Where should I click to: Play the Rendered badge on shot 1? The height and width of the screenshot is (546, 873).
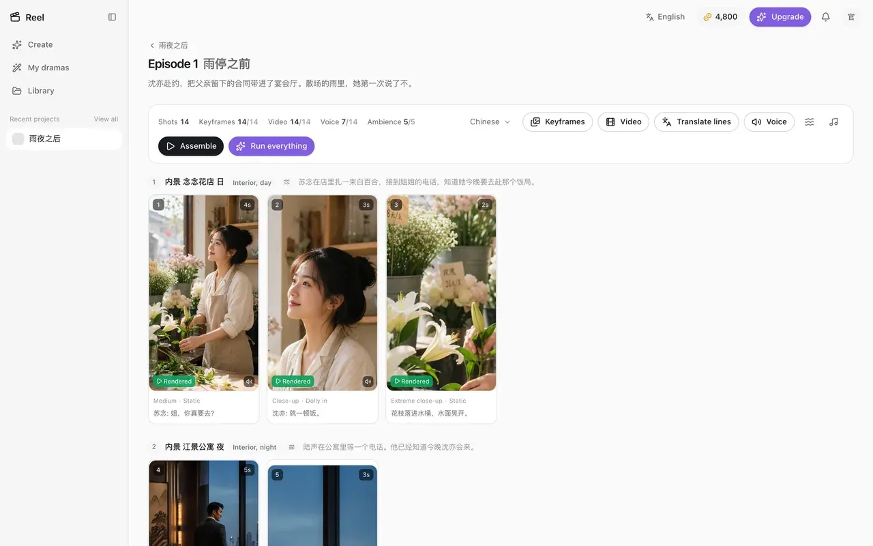[x=174, y=382]
